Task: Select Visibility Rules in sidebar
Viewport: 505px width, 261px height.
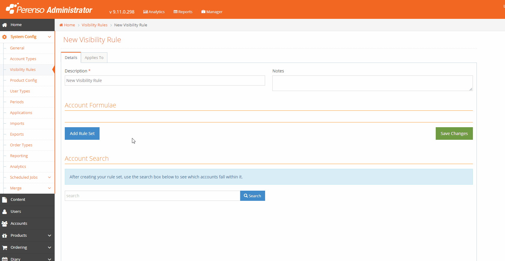Action: click(x=23, y=70)
